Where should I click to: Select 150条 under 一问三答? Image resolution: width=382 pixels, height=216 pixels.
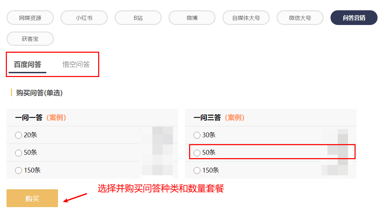[x=197, y=170]
